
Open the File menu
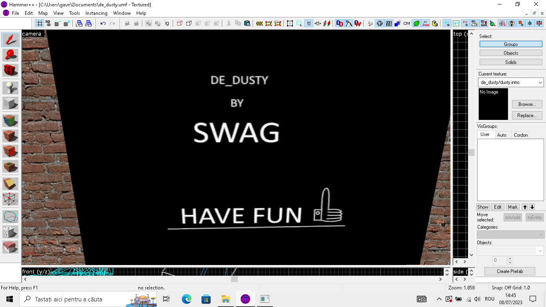16,13
